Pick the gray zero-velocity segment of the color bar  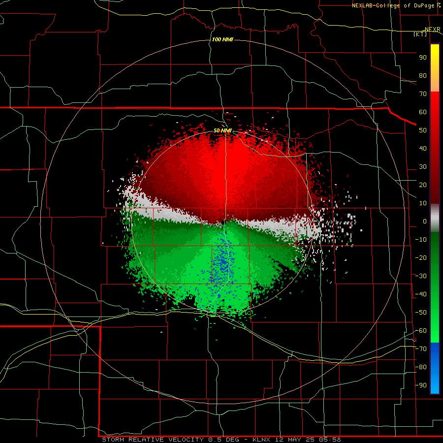[x=435, y=218]
